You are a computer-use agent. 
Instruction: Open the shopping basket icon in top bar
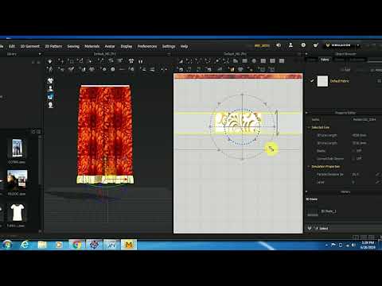[315, 45]
